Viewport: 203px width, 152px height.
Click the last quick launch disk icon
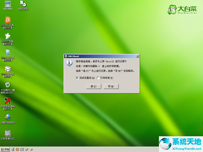(31, 150)
